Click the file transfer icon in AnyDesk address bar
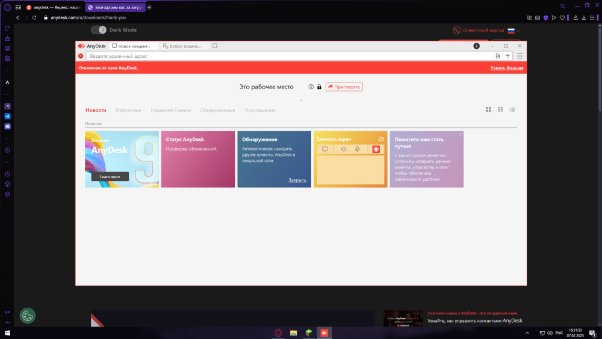 [498, 56]
